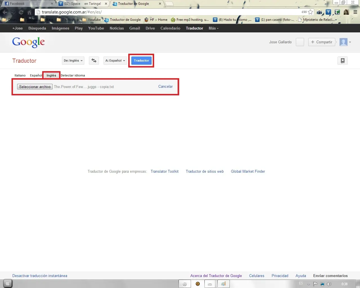Open the Translator Toolkit link
This screenshot has width=360, height=288.
(165, 171)
